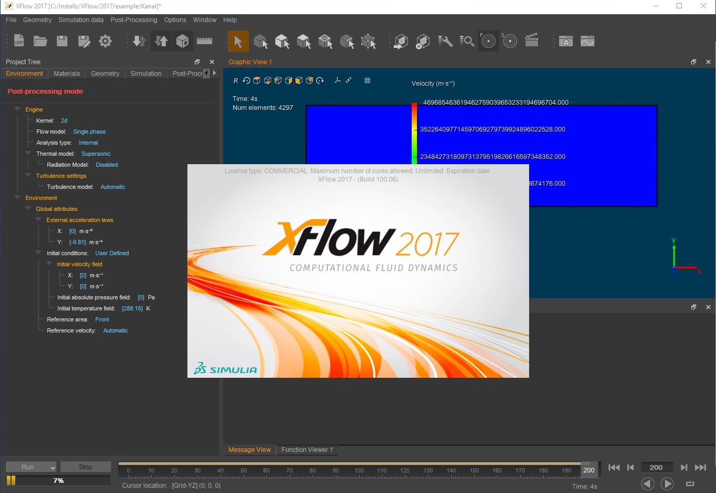Toggle the S concentric circles icon

510,41
